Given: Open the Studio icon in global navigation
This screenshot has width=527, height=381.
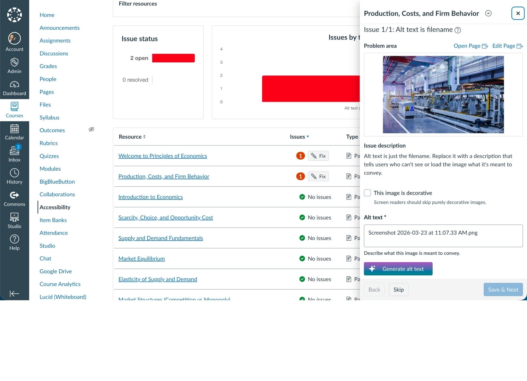Looking at the screenshot, I should click(x=14, y=217).
